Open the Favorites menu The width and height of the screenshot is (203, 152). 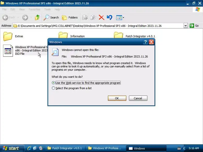coord(34,9)
